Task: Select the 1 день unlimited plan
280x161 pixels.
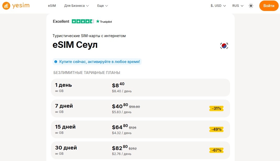Action: [140, 88]
